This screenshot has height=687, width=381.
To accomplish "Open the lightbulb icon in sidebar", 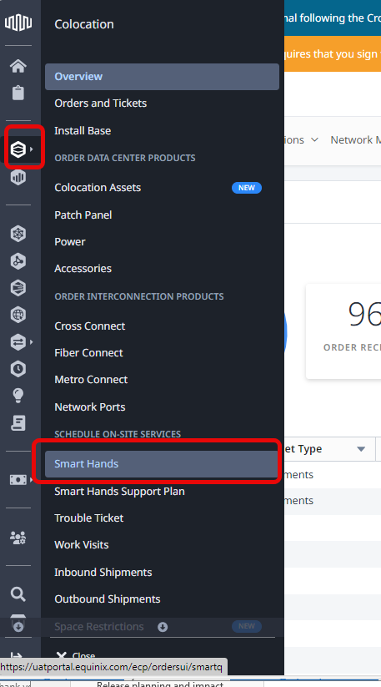I will coord(18,396).
